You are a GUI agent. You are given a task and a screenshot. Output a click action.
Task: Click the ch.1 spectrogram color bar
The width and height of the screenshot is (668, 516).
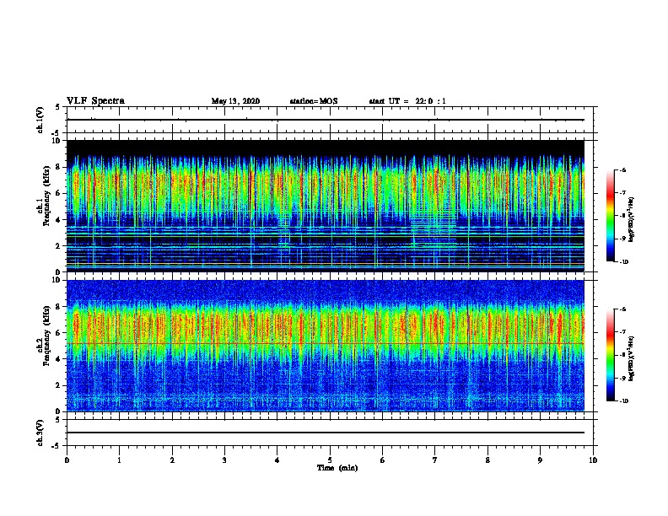(x=611, y=216)
